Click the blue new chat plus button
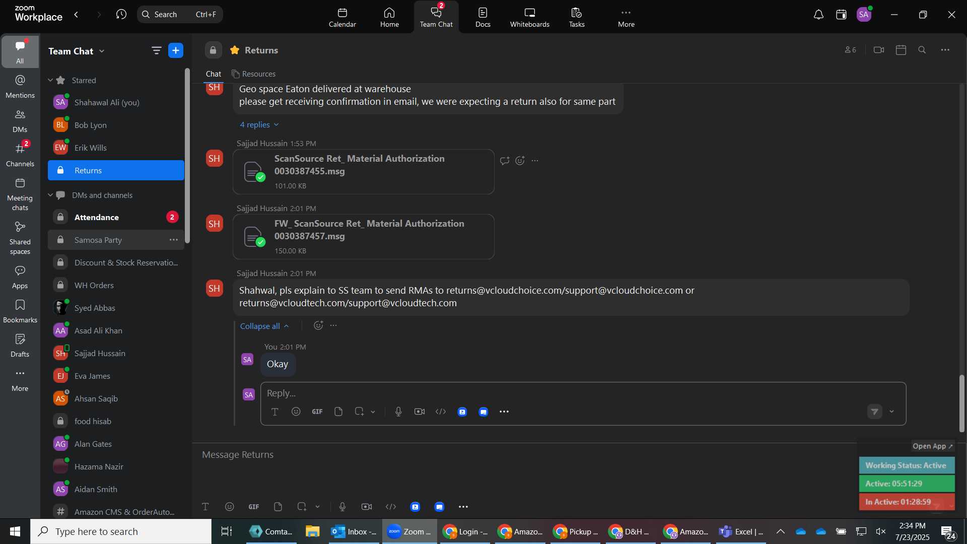This screenshot has width=967, height=544. (176, 50)
